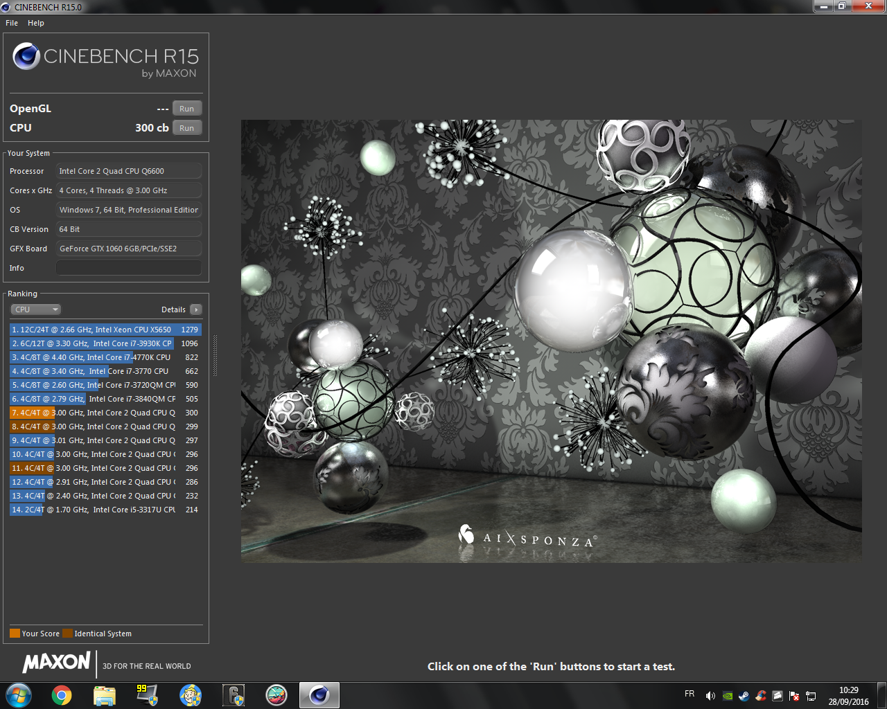Switch to Cinebench taskbar button
This screenshot has height=709, width=887.
point(319,695)
